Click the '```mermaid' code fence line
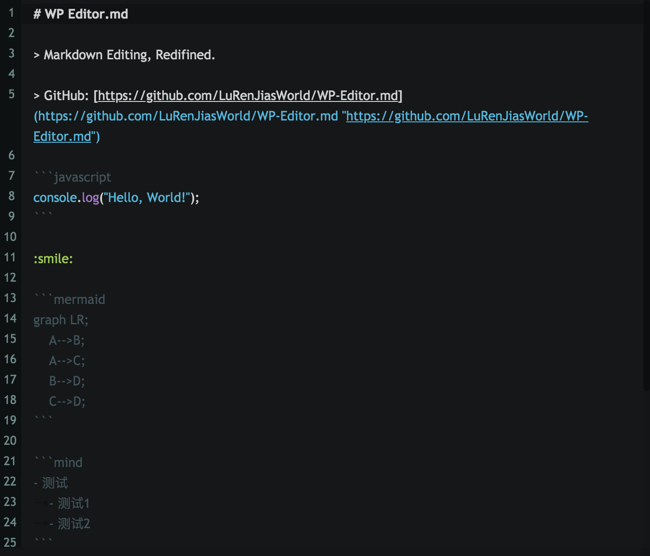Screen dimensions: 650x556 [x=70, y=299]
